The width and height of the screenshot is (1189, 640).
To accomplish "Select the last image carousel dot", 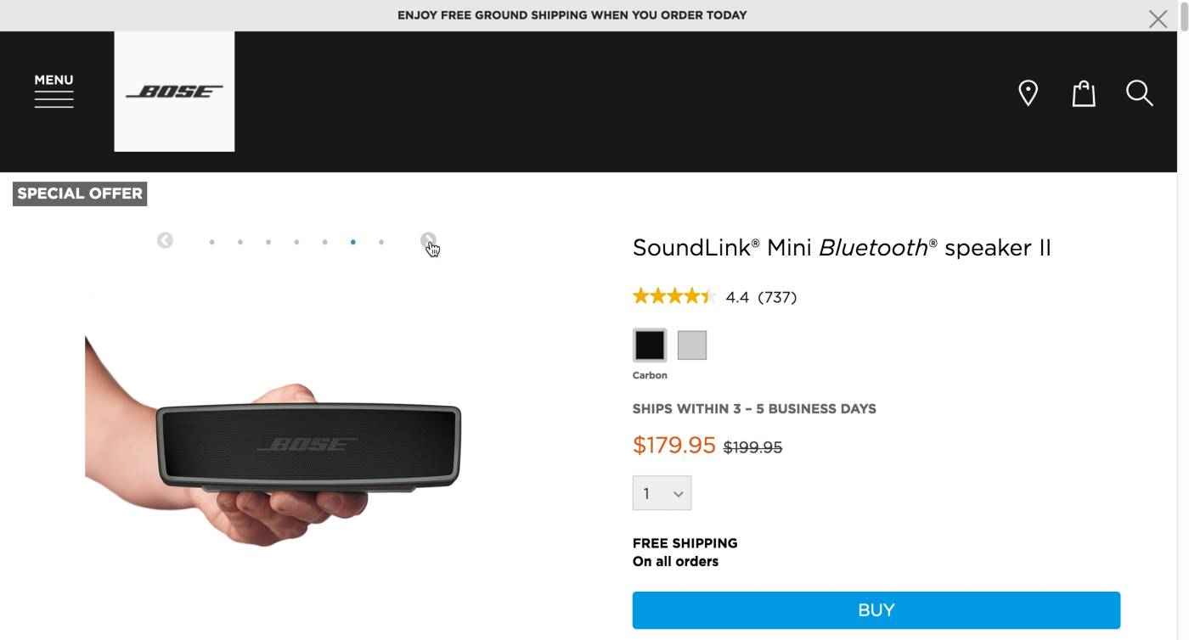I will click(x=381, y=242).
